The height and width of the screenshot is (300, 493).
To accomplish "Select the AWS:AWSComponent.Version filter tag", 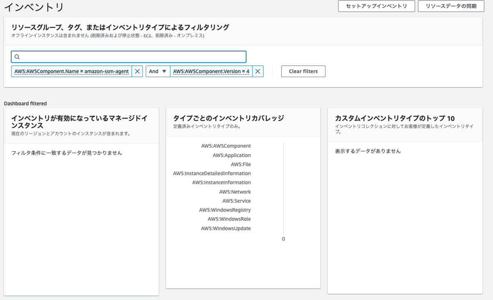I will (212, 71).
